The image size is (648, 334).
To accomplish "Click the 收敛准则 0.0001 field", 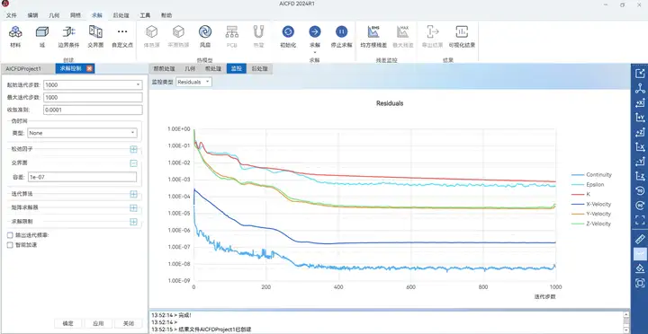I will point(93,110).
